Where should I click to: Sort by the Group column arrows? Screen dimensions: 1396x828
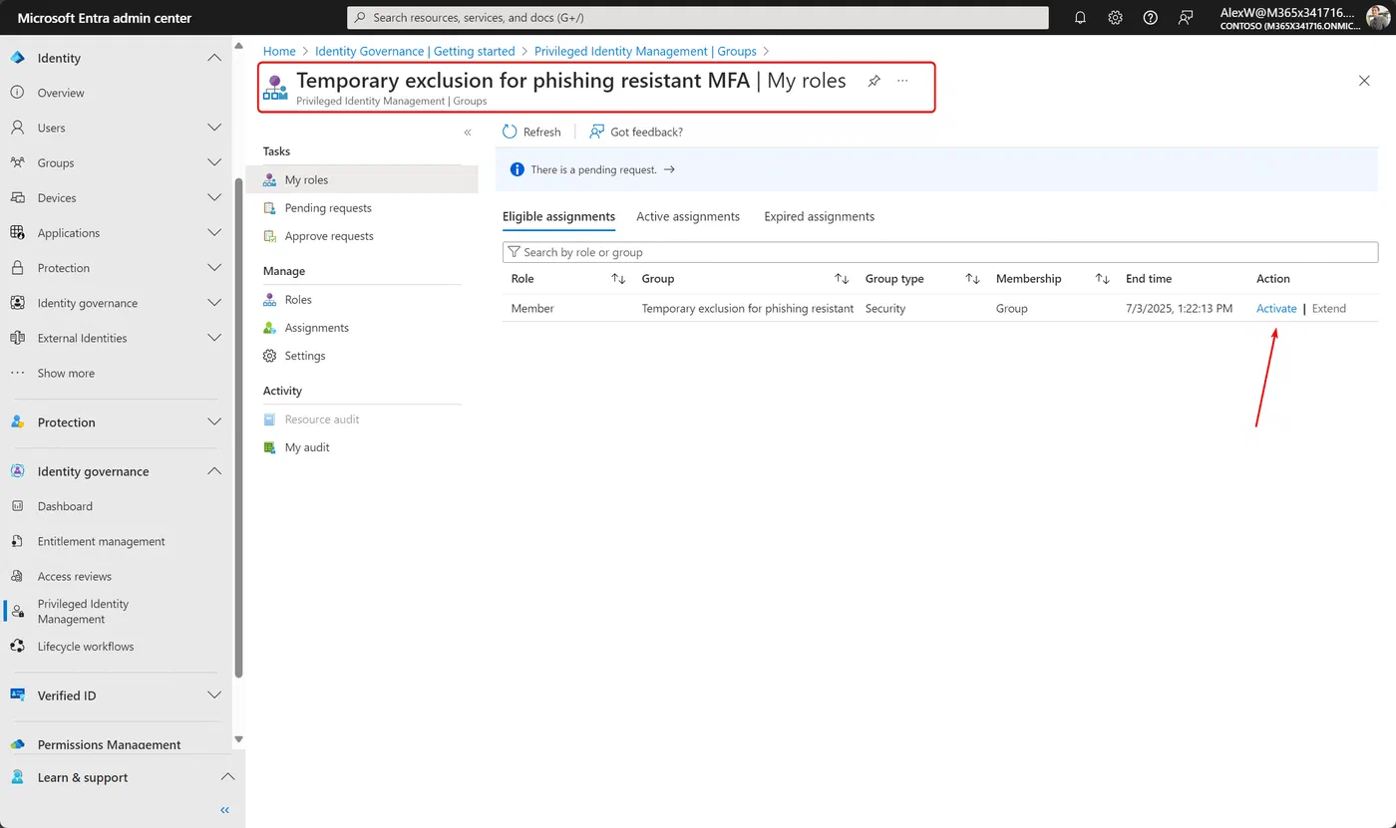842,279
